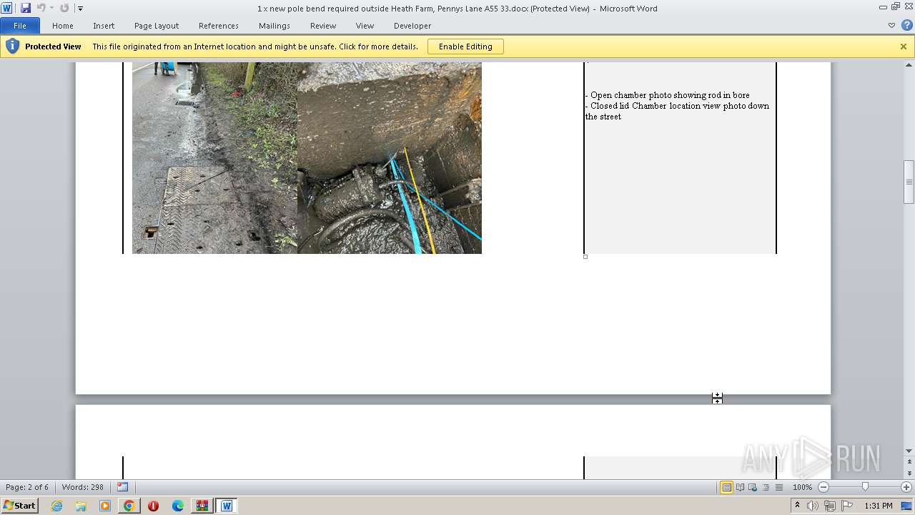Click the volume speaker tray icon
This screenshot has height=515, width=915.
point(813,506)
